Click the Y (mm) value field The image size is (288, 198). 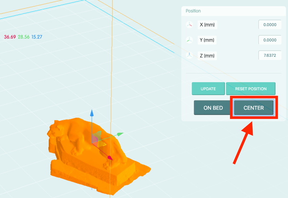270,40
